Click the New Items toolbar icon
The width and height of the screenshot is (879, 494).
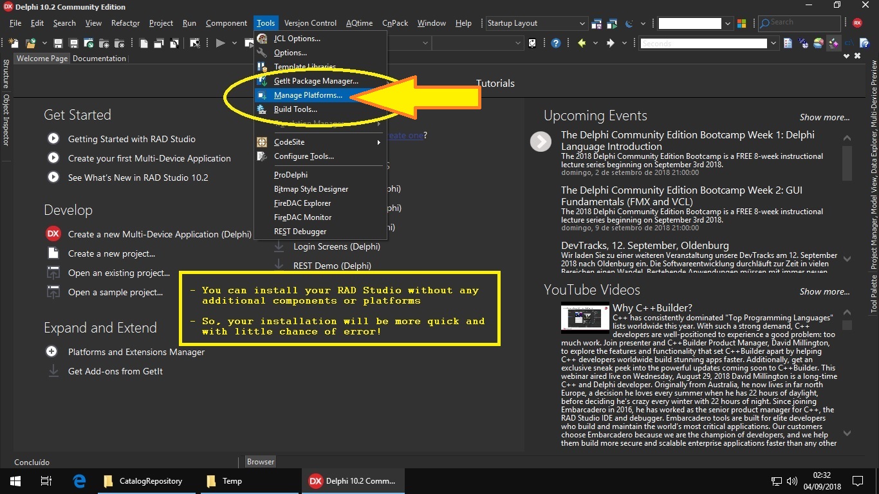click(x=14, y=43)
